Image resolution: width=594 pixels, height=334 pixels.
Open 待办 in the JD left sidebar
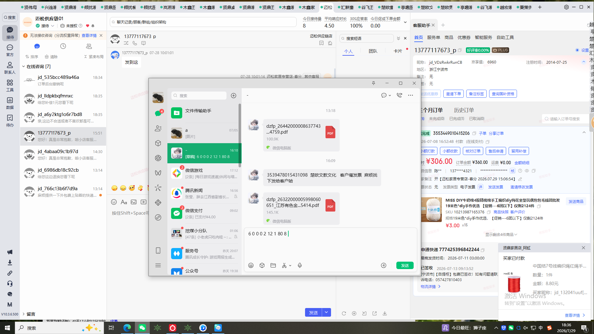point(10,121)
